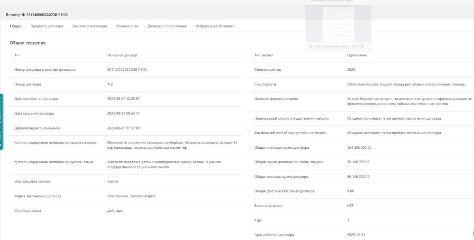Image resolution: width=474 pixels, height=240 pixels.
Task: Click the Договор № 921140000334/230118/00 page header
Action: coord(36,15)
